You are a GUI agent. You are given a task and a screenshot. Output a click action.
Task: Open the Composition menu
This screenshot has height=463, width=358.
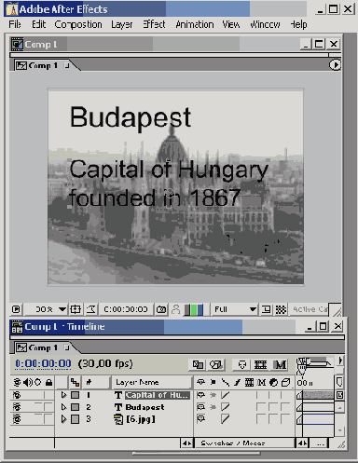tap(78, 24)
